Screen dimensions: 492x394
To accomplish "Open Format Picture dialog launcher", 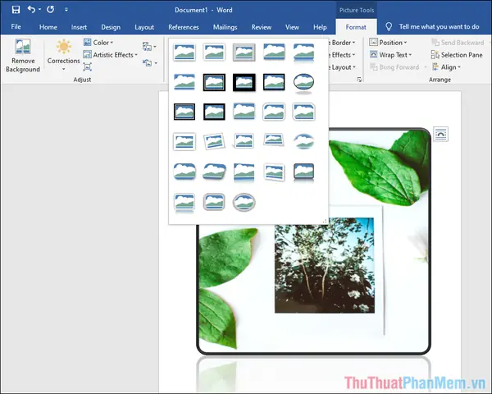I will point(359,80).
